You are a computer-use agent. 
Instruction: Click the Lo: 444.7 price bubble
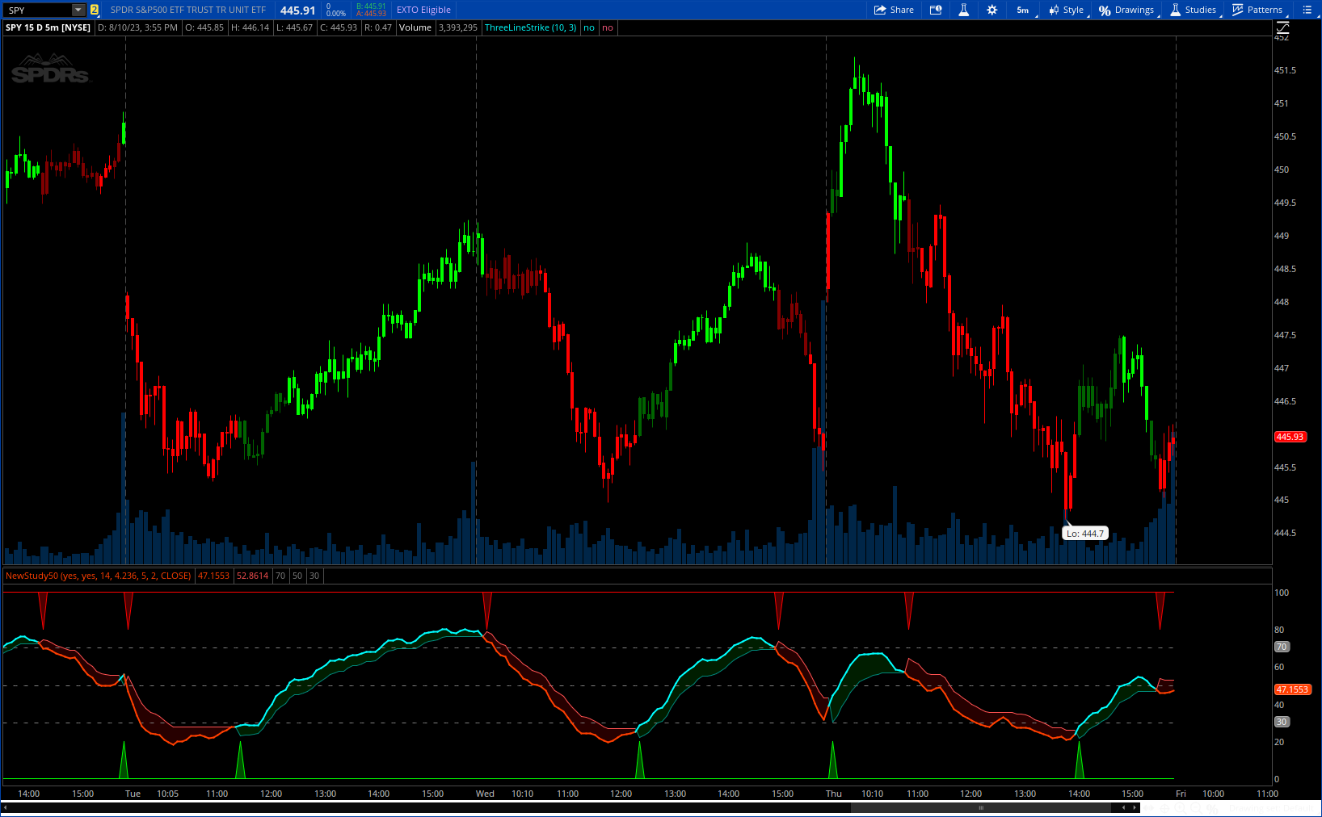click(x=1084, y=534)
